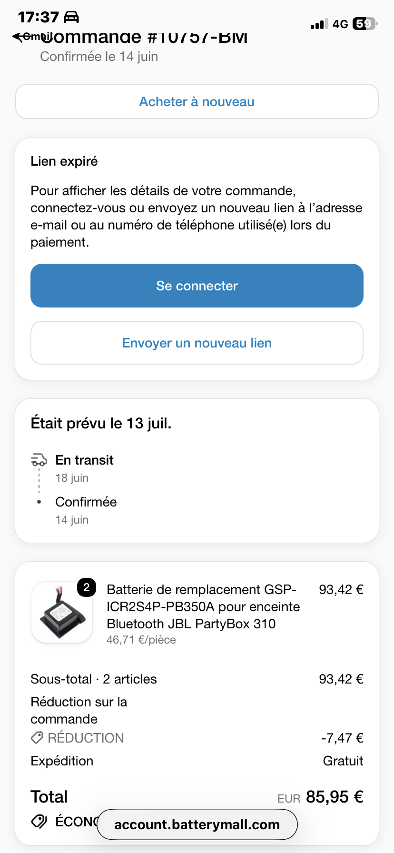Tap the Lien expiré heading

(x=64, y=161)
